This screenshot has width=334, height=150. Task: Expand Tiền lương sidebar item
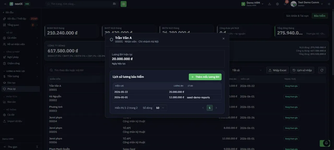tap(20, 76)
